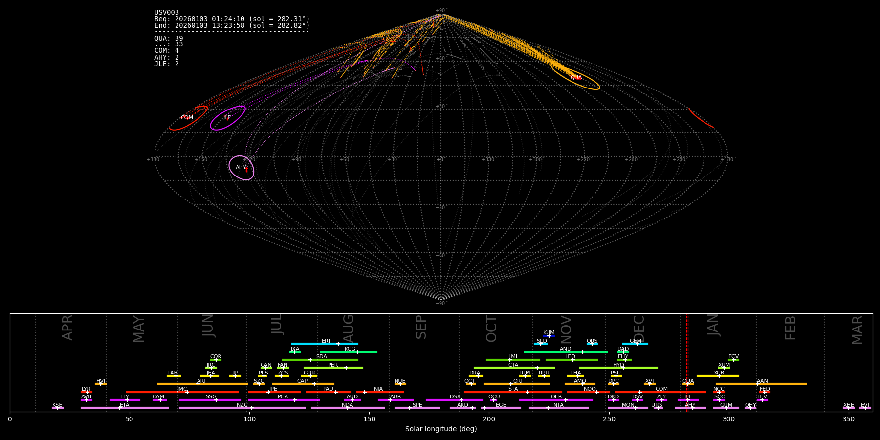Viewport: 880px width, 440px height.
Task: Click the orange AAN shower bar
Action: (x=761, y=384)
